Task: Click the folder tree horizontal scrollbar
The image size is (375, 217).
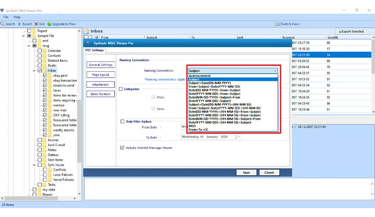Action: (31, 198)
